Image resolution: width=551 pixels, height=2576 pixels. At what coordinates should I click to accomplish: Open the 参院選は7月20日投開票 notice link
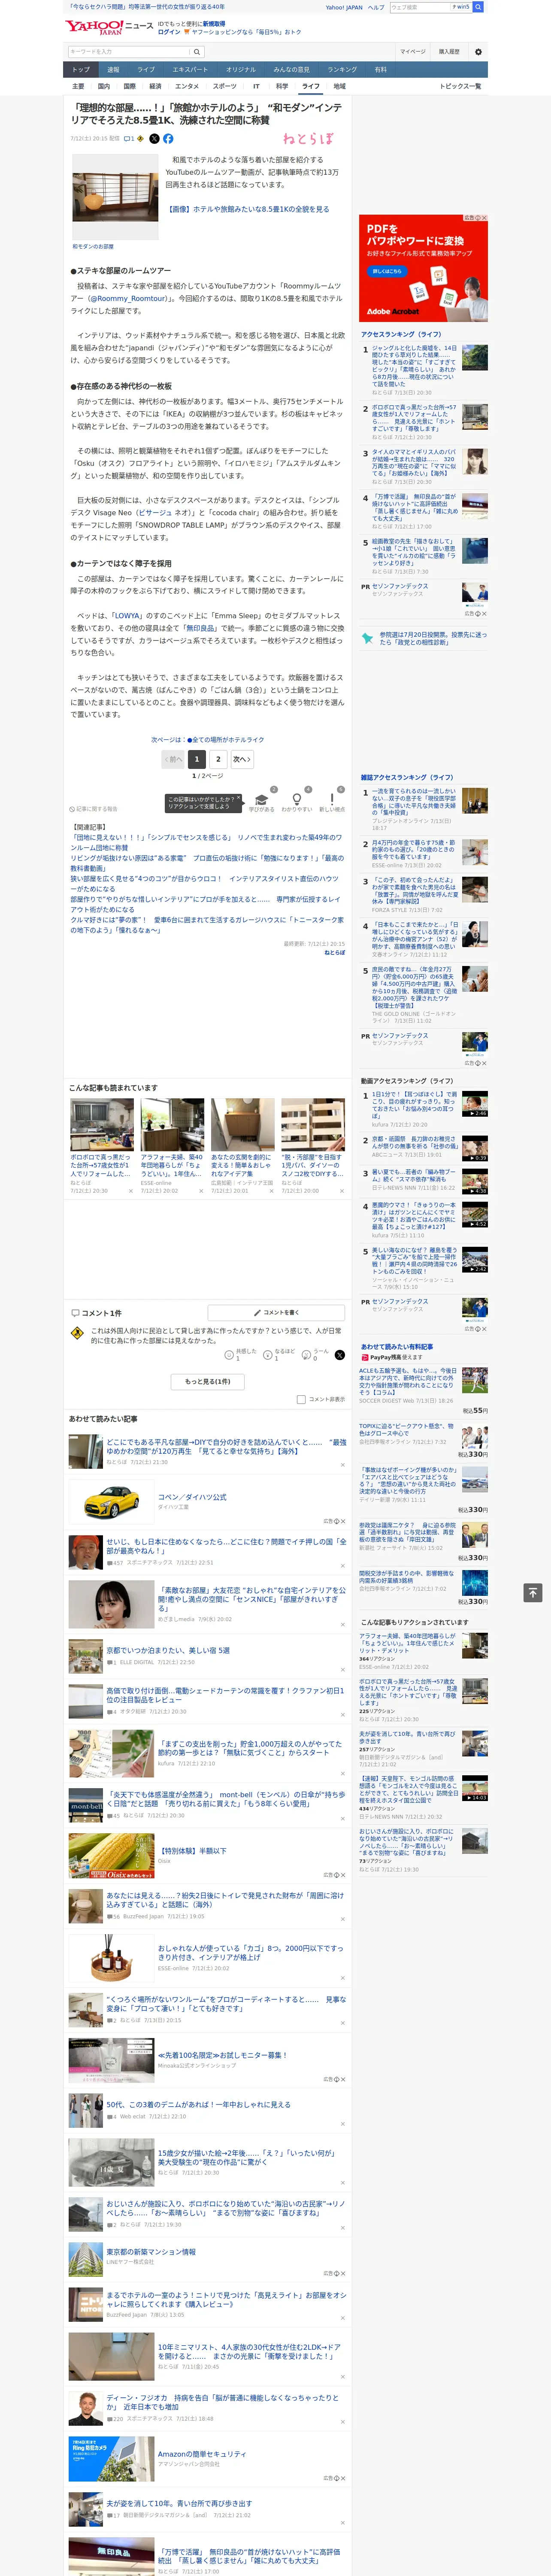pyautogui.click(x=432, y=638)
